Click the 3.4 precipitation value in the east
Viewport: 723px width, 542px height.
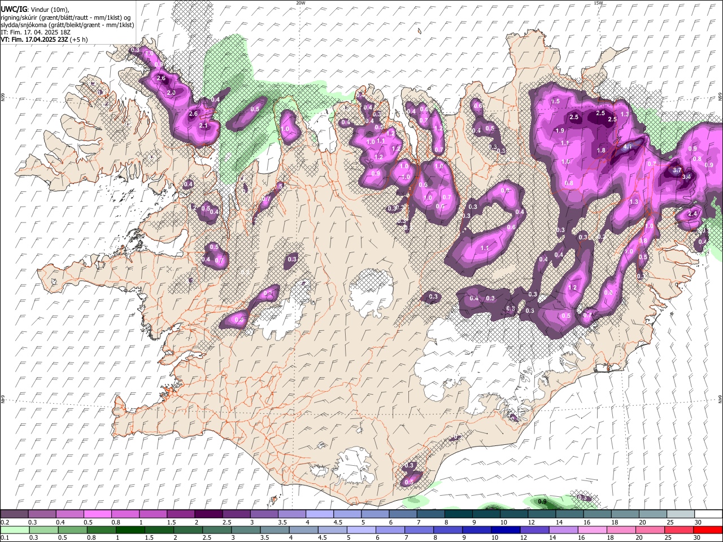(686, 177)
